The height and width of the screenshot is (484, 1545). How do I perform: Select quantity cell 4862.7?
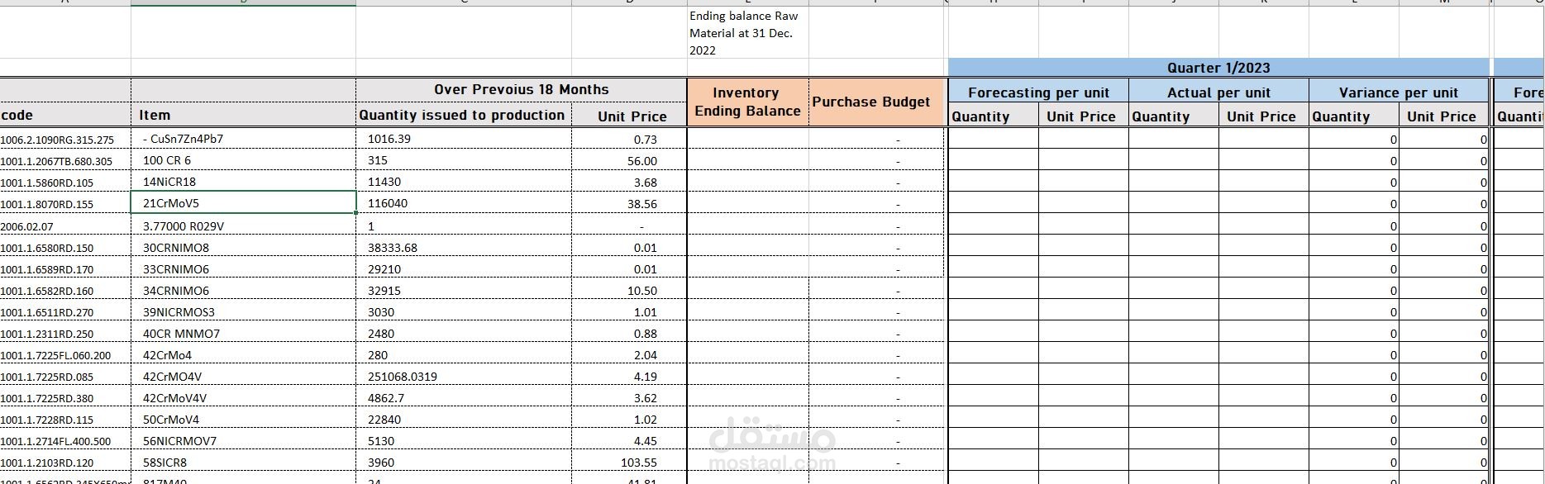tap(464, 397)
